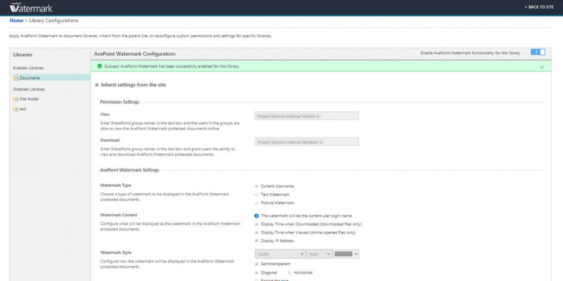Select Diagonal watermark layout
563x281 pixels.
coord(256,273)
